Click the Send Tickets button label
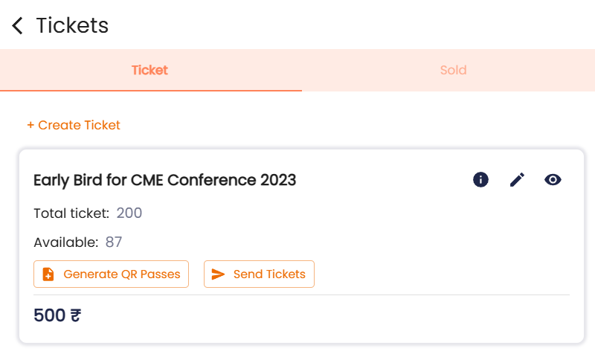The image size is (595, 354). [x=269, y=274]
